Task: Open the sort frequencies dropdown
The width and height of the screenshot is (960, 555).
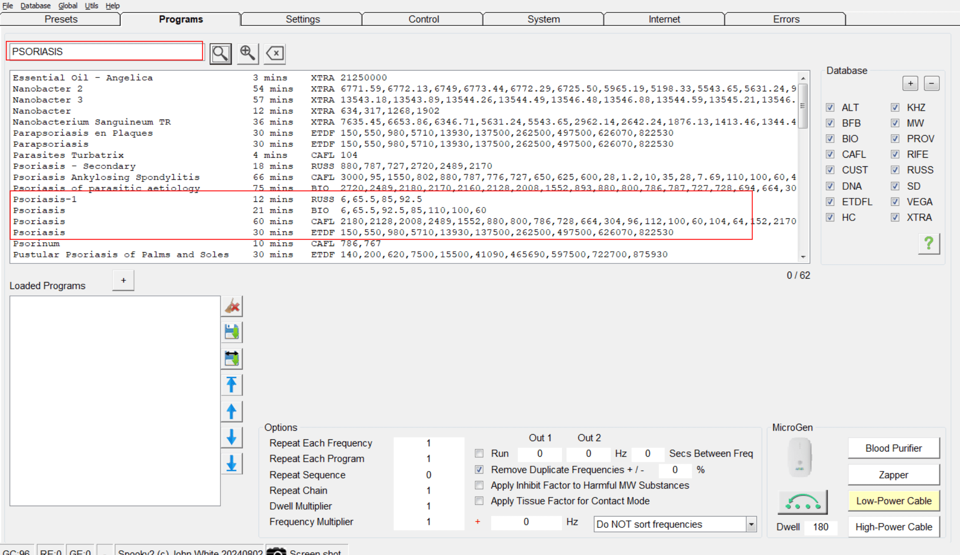Action: (751, 524)
